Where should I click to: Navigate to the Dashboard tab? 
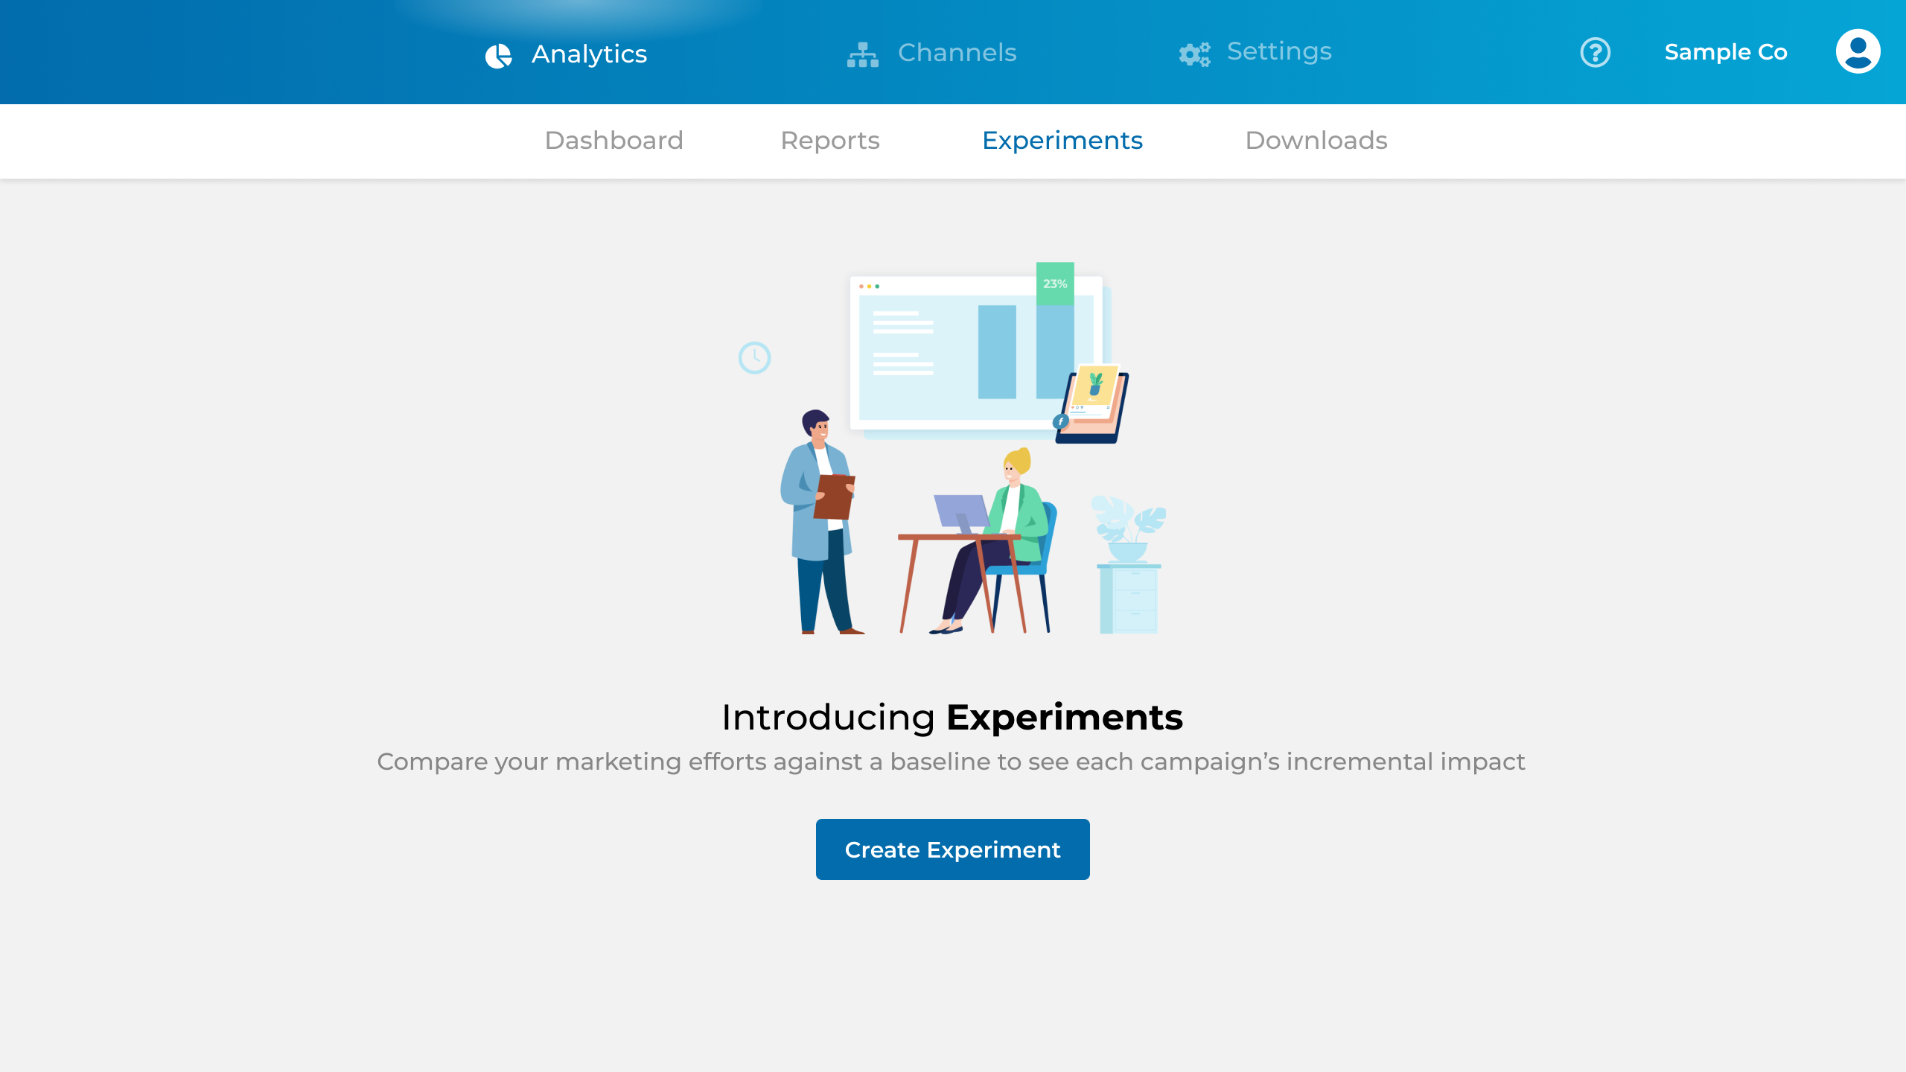click(x=614, y=140)
